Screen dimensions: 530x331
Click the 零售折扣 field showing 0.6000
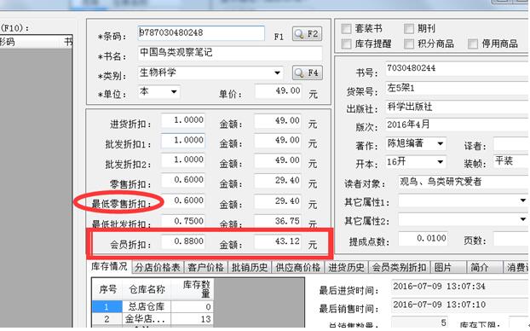tap(183, 180)
